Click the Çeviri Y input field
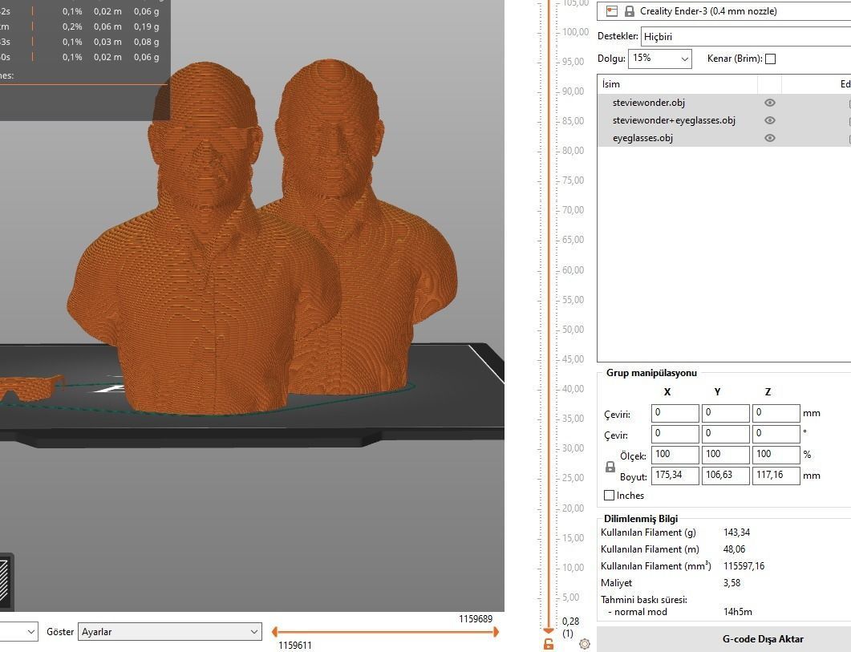This screenshot has height=652, width=851. [x=726, y=413]
